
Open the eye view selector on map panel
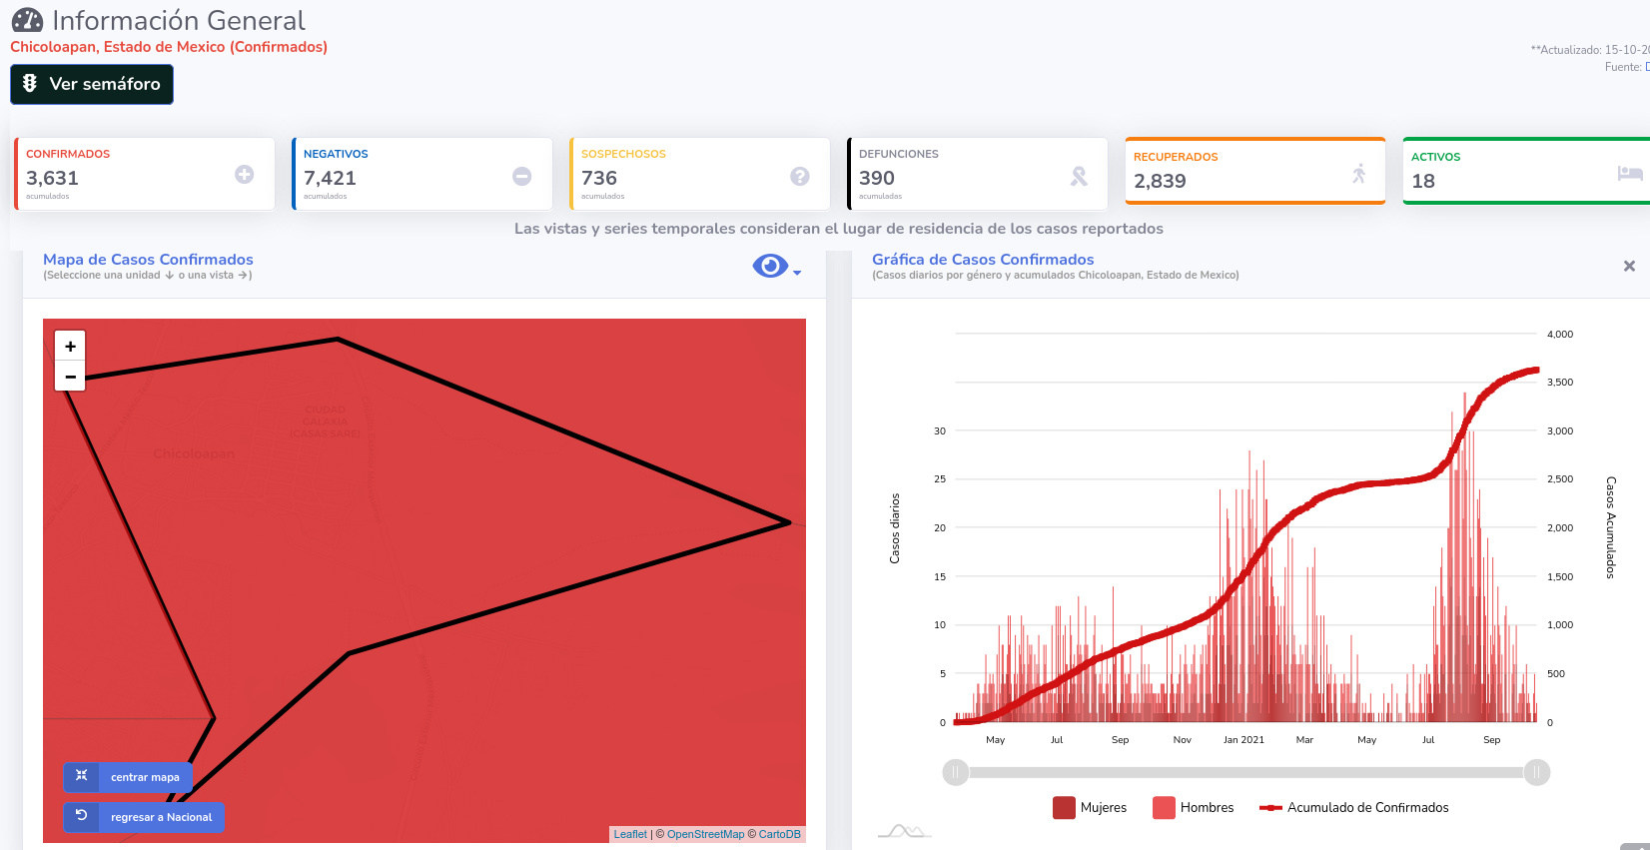(x=770, y=266)
